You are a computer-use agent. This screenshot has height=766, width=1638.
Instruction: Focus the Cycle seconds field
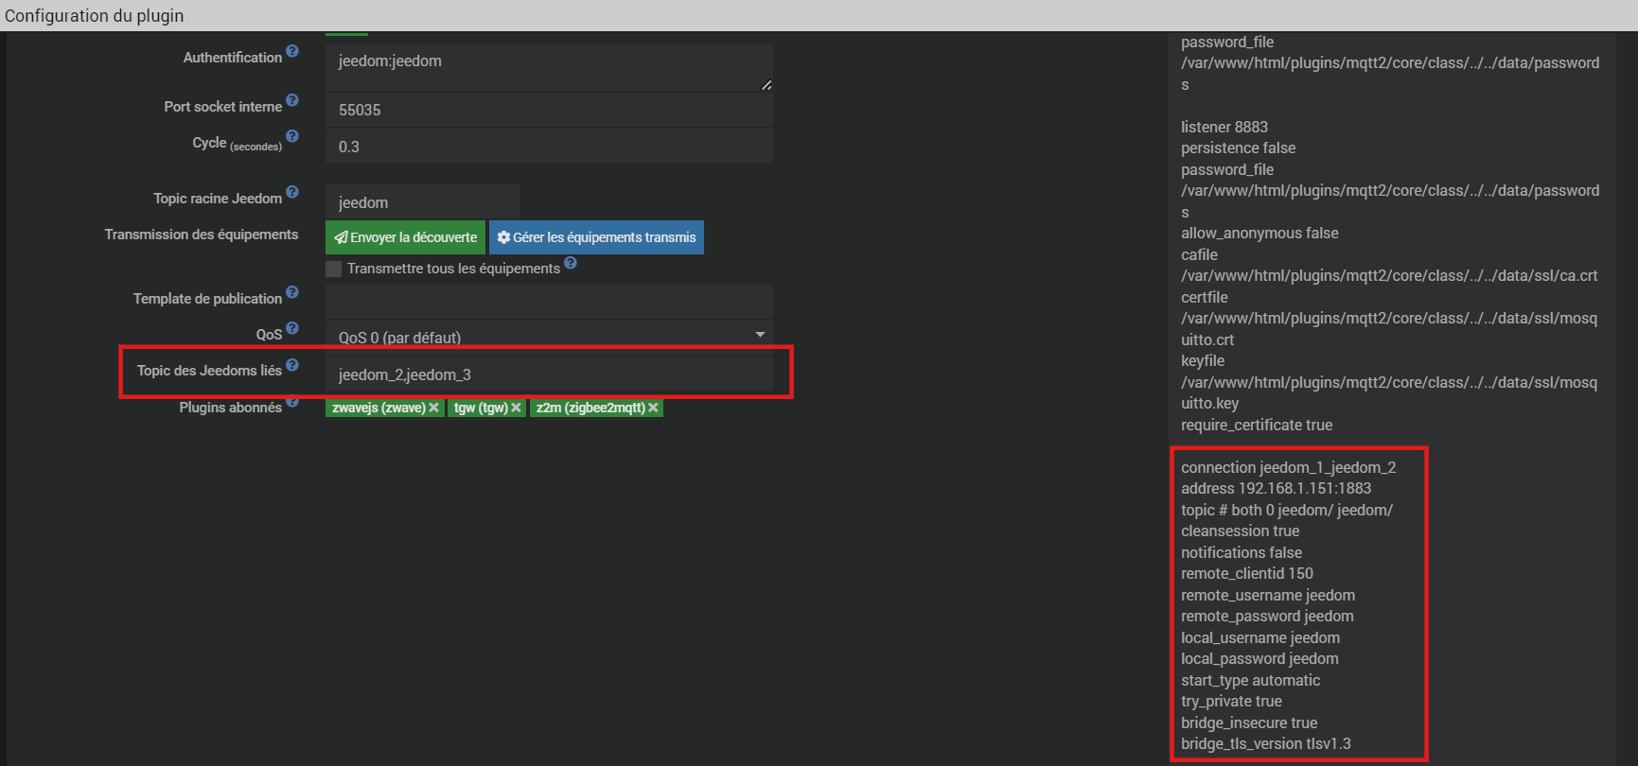549,147
